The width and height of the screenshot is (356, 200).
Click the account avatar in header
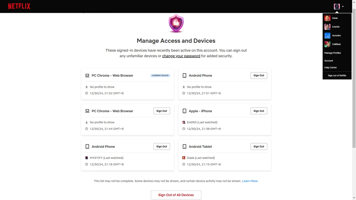(337, 6)
